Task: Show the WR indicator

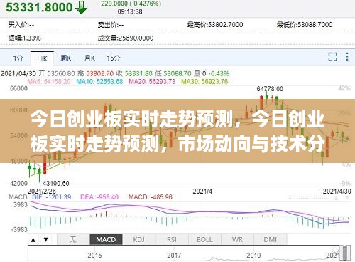Action: [237, 239]
